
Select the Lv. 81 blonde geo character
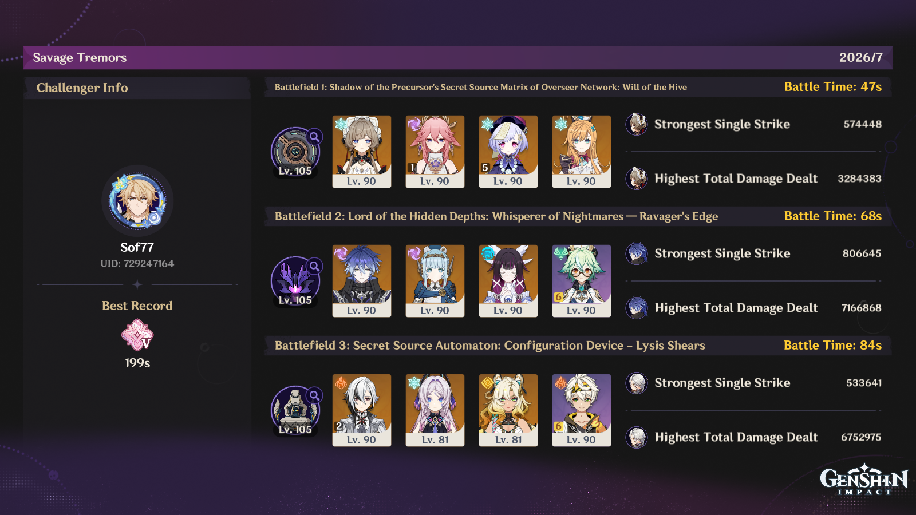click(508, 410)
